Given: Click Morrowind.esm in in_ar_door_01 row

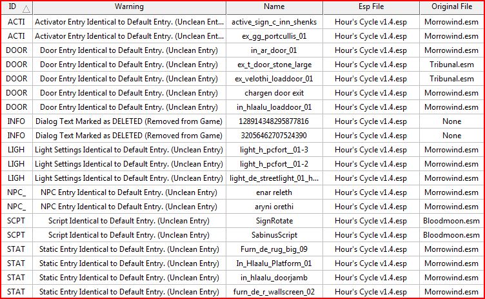Looking at the screenshot, I should coord(452,50).
